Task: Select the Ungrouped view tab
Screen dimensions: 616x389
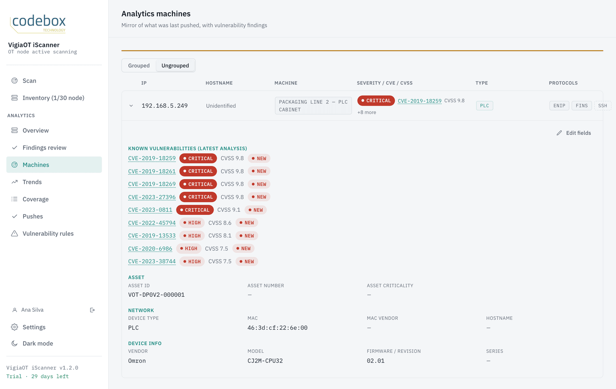Action: click(175, 65)
